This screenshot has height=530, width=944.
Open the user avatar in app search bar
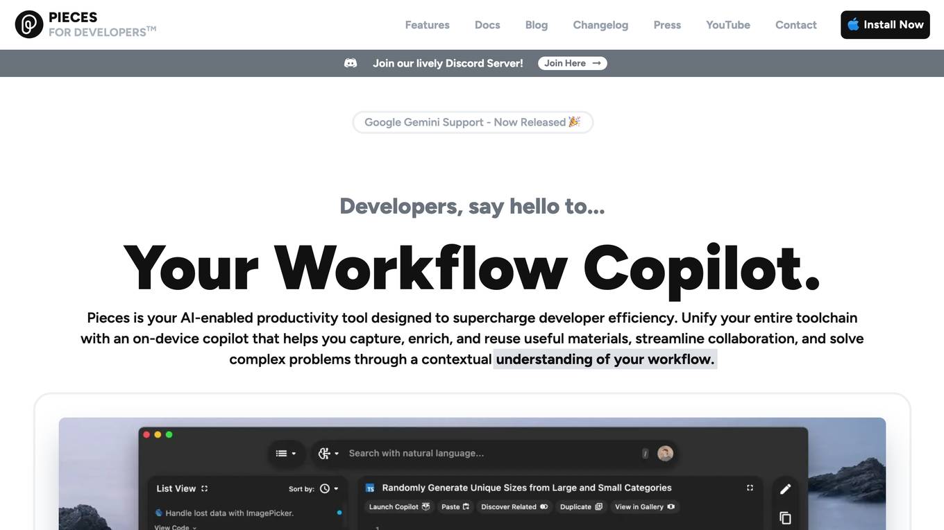point(665,453)
